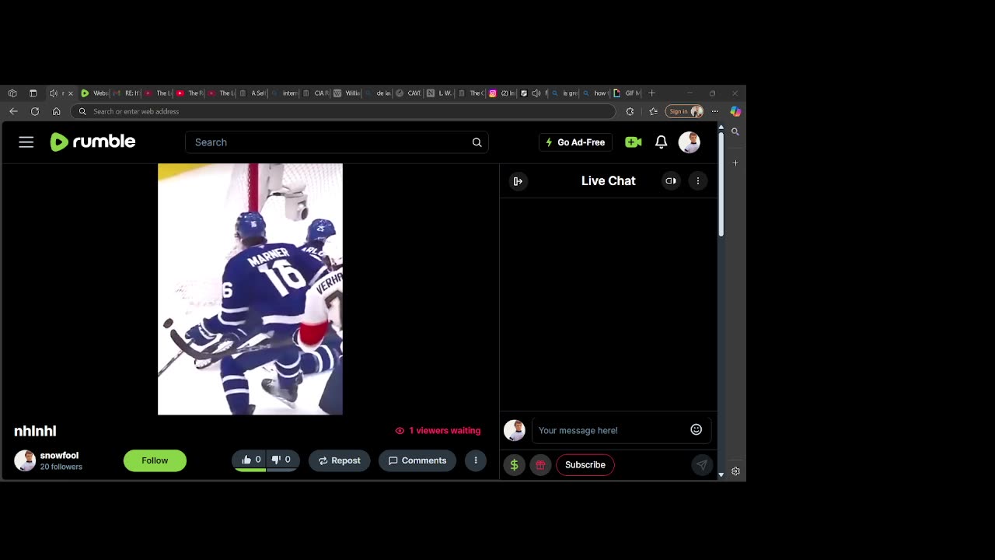This screenshot has height=560, width=995.
Task: Click the 1 viewers waiting indicator
Action: [x=438, y=430]
